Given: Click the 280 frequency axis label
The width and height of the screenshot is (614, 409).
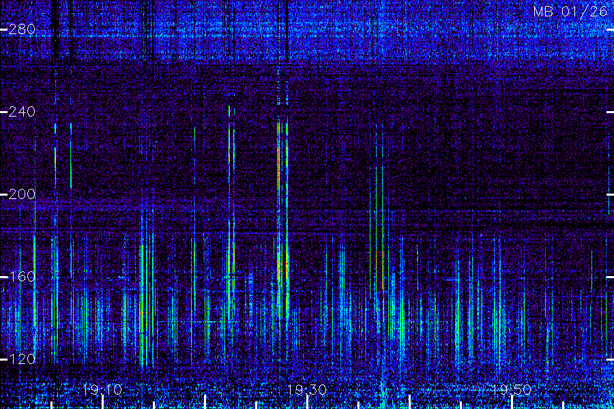Looking at the screenshot, I should coord(22,29).
